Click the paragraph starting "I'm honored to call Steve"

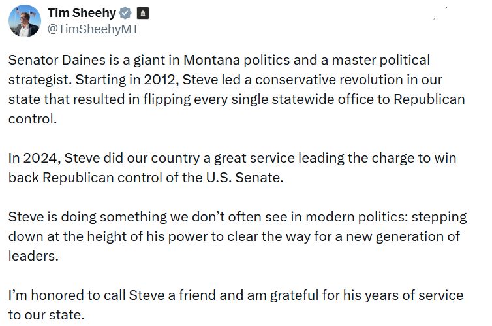pyautogui.click(x=235, y=304)
